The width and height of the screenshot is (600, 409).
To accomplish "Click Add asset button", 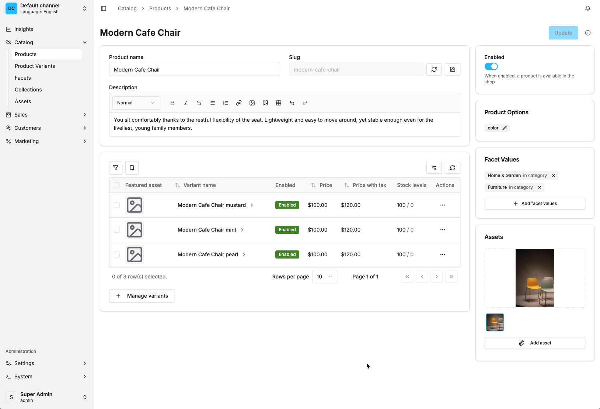I will pos(535,343).
